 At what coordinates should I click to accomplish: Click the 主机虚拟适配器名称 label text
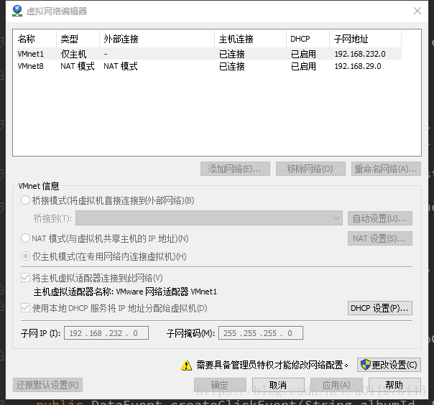click(73, 292)
